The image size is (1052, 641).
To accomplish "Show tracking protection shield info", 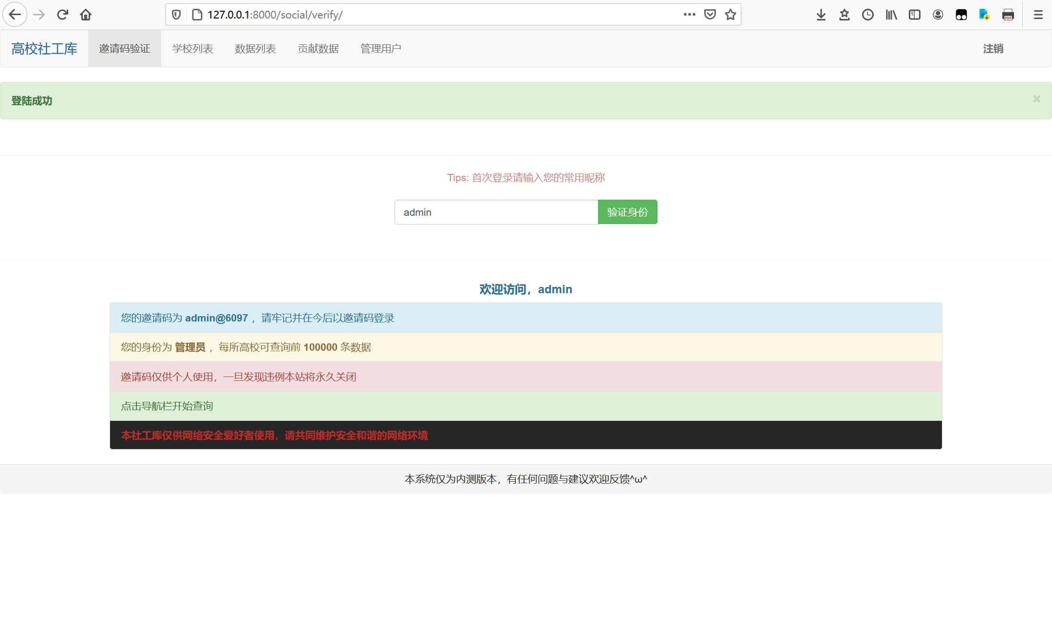I will 176,15.
